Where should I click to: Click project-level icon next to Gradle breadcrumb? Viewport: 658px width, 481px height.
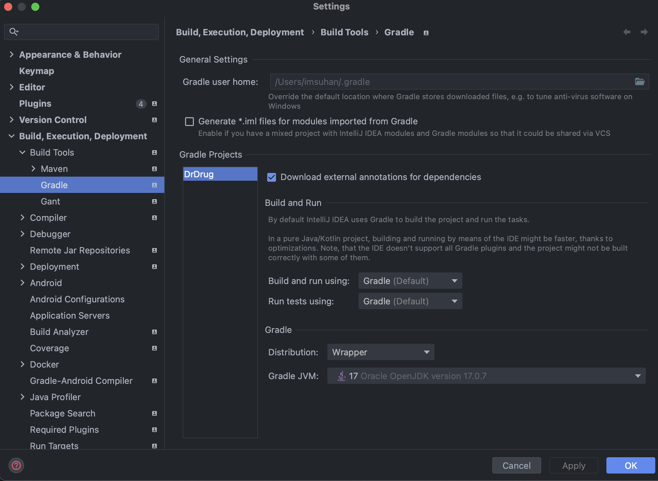point(426,33)
